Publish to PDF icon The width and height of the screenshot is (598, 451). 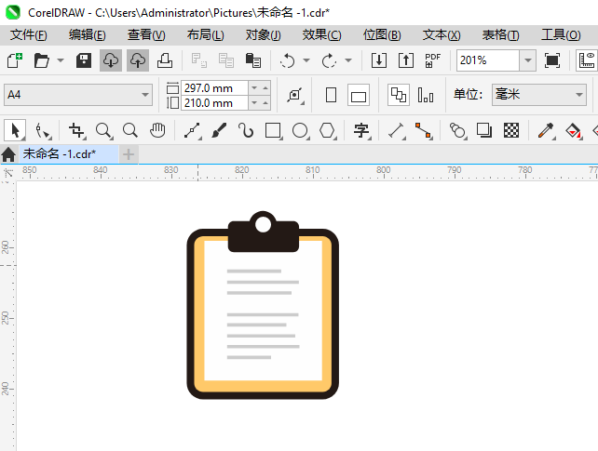point(433,60)
